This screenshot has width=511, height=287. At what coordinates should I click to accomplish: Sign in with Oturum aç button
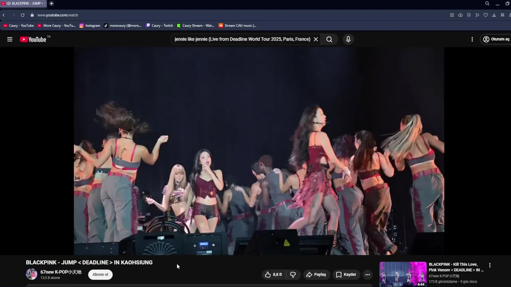tap(496, 39)
